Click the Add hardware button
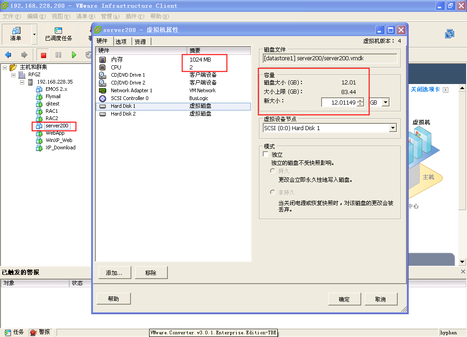The image size is (467, 337). pos(114,273)
